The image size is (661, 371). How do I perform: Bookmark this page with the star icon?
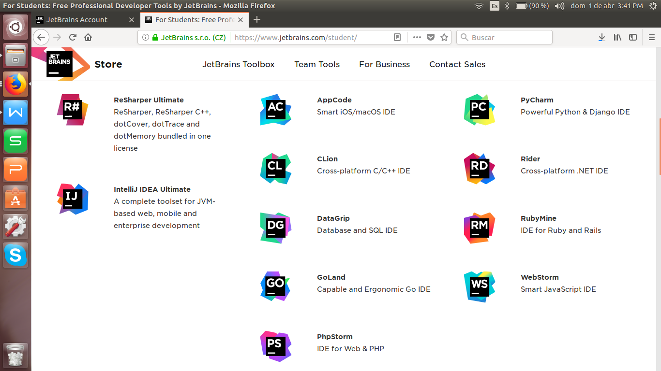[444, 37]
